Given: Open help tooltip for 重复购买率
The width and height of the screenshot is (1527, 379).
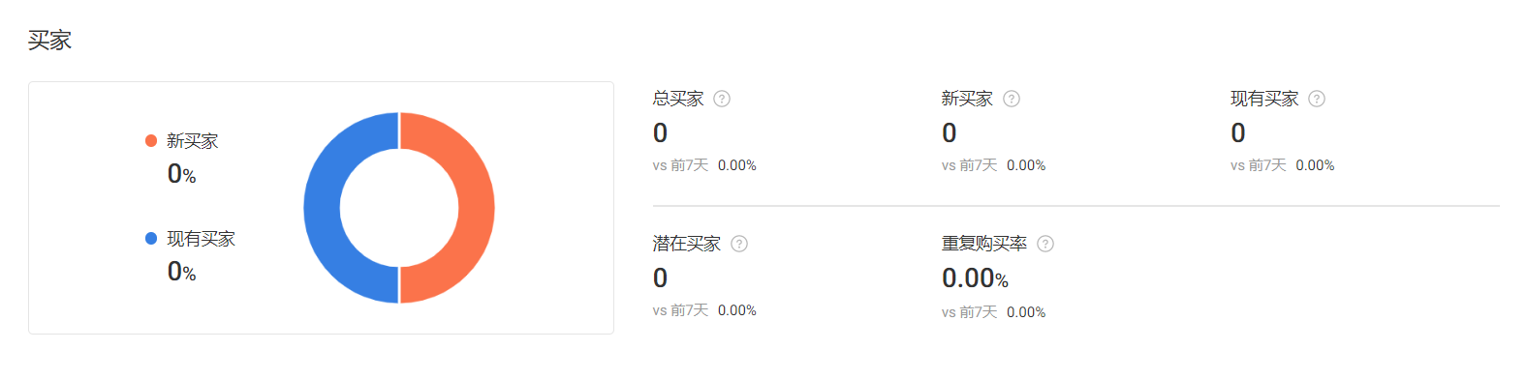Looking at the screenshot, I should point(1045,244).
